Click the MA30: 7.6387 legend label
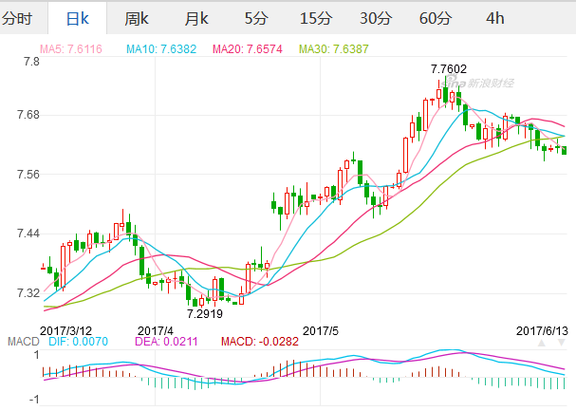576x411 pixels. tap(334, 49)
